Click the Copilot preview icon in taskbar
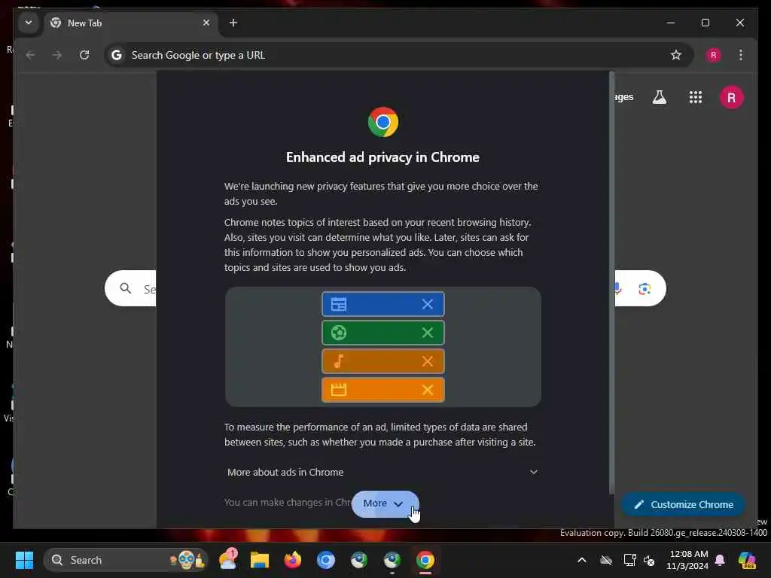Viewport: 771px width, 578px height. 747,560
